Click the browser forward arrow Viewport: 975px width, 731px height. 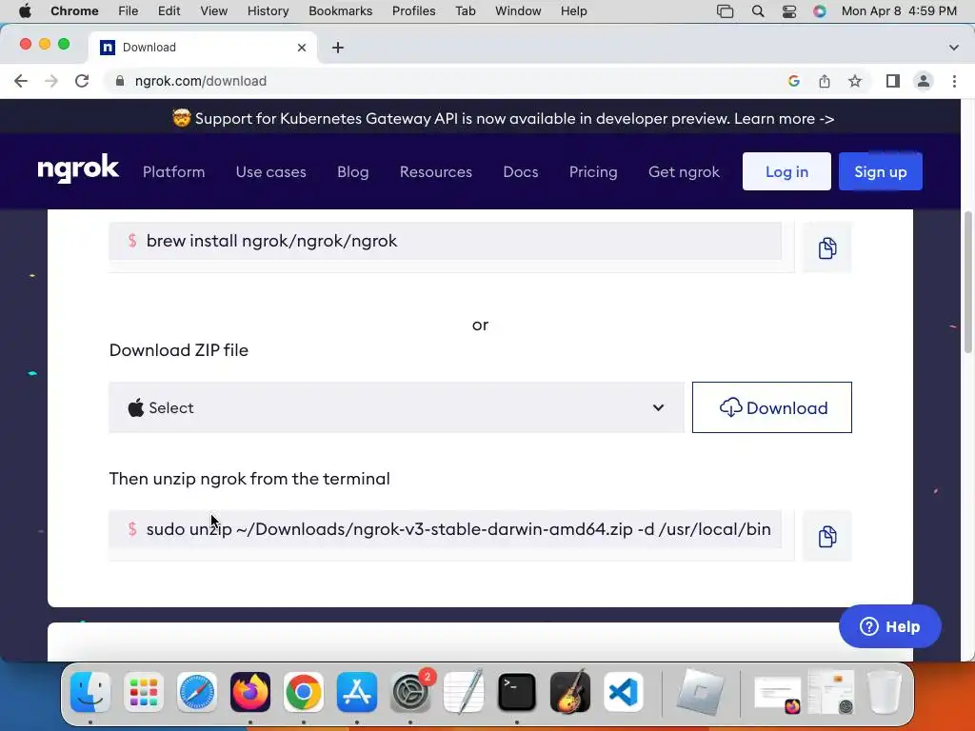[51, 81]
